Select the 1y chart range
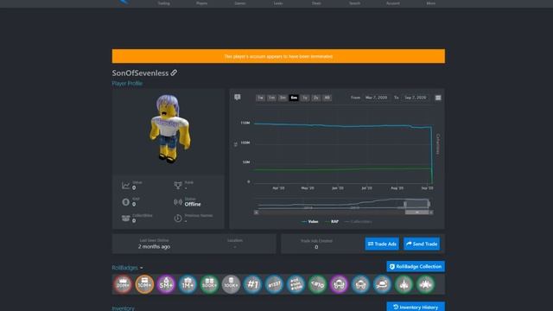The width and height of the screenshot is (553, 311). (305, 98)
